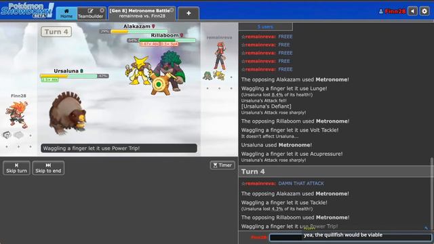434x244 pixels.
Task: Skip the current turn
Action: (16, 168)
